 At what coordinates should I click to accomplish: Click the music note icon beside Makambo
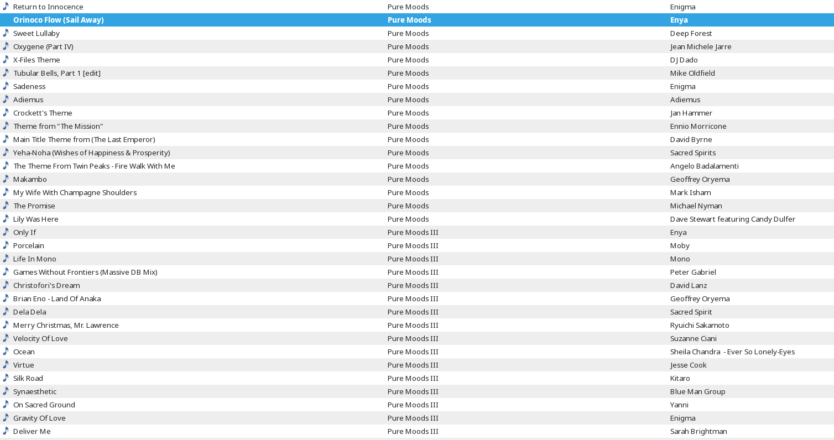6,179
